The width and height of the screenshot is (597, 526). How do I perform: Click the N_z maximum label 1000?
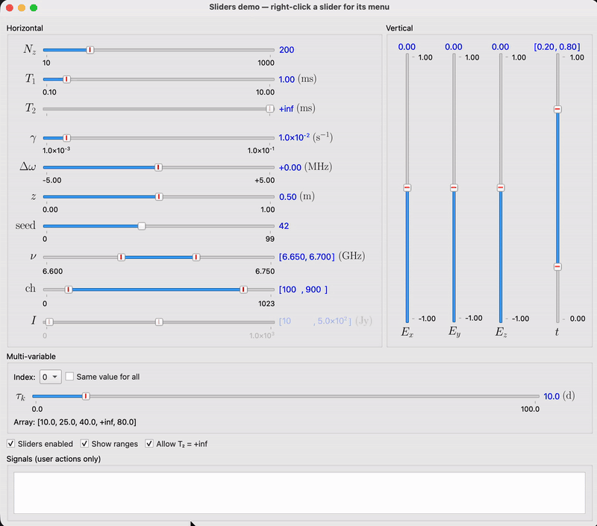click(x=266, y=63)
